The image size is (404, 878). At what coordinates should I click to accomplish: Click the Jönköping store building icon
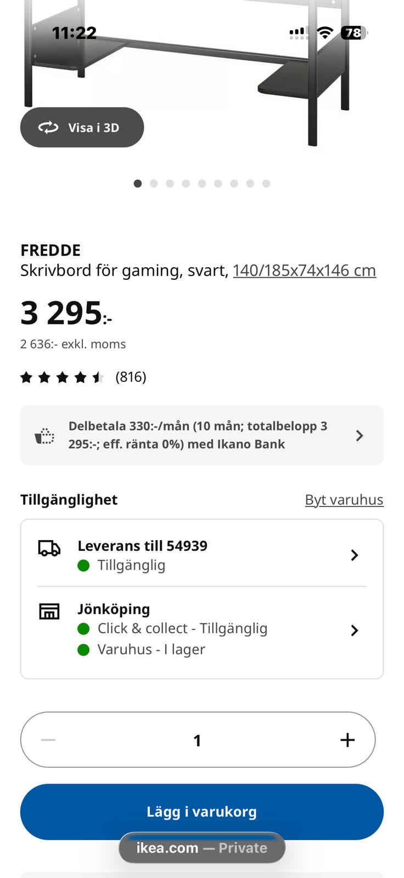tap(49, 611)
